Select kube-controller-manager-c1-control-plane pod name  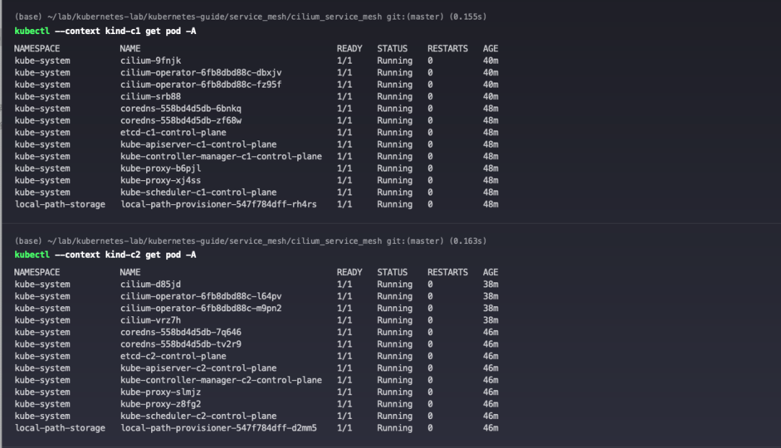click(221, 156)
